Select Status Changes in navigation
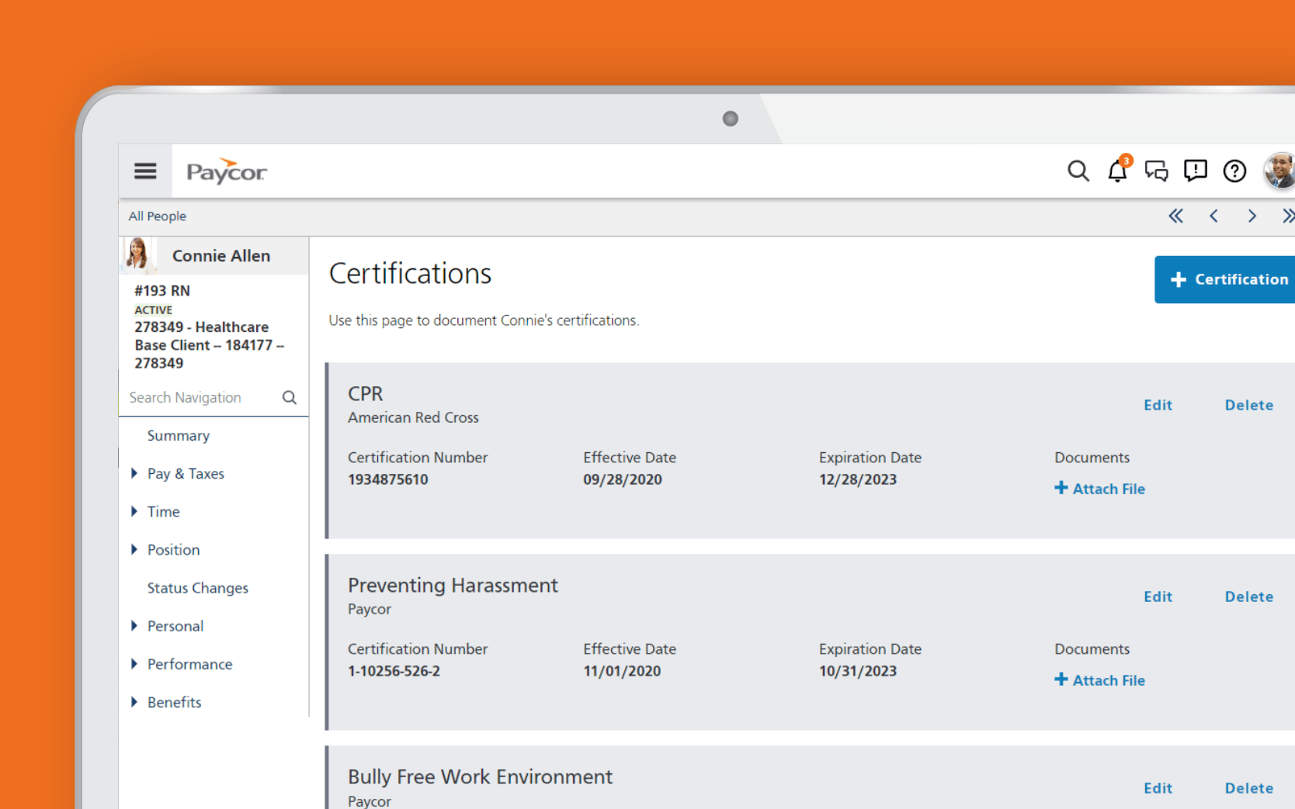The width and height of the screenshot is (1295, 809). pyautogui.click(x=198, y=588)
